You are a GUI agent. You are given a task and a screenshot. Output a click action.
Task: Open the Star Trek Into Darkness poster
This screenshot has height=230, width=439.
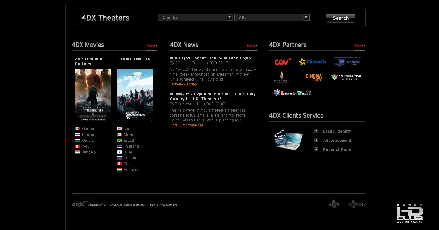(93, 95)
